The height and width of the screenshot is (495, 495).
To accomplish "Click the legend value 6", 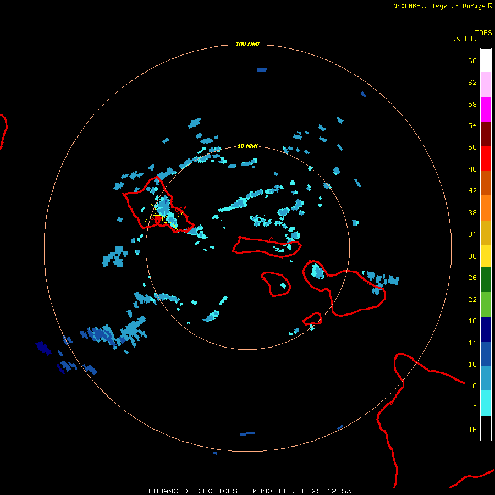I will (x=475, y=386).
